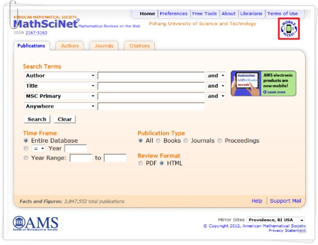This screenshot has height=245, width=318.
Task: Focus the Author search text field
Action: click(x=151, y=76)
